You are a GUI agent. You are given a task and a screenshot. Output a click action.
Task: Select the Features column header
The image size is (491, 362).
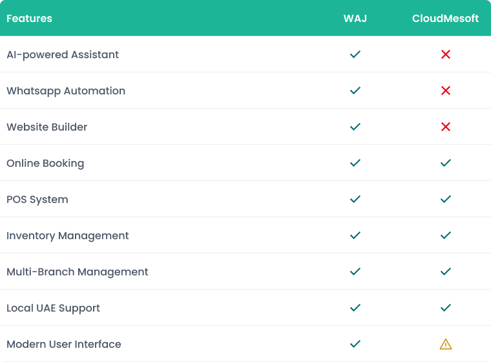click(x=30, y=19)
